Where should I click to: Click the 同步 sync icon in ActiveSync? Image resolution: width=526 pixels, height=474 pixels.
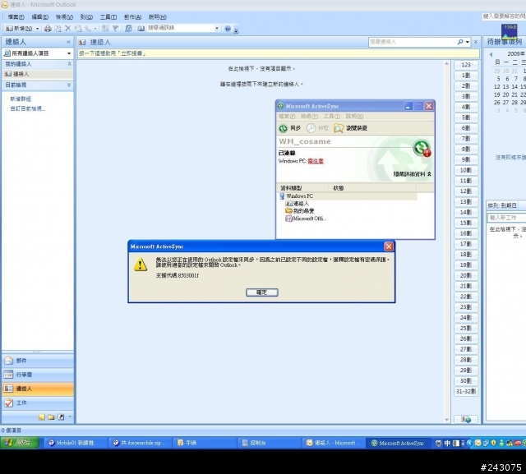point(283,128)
